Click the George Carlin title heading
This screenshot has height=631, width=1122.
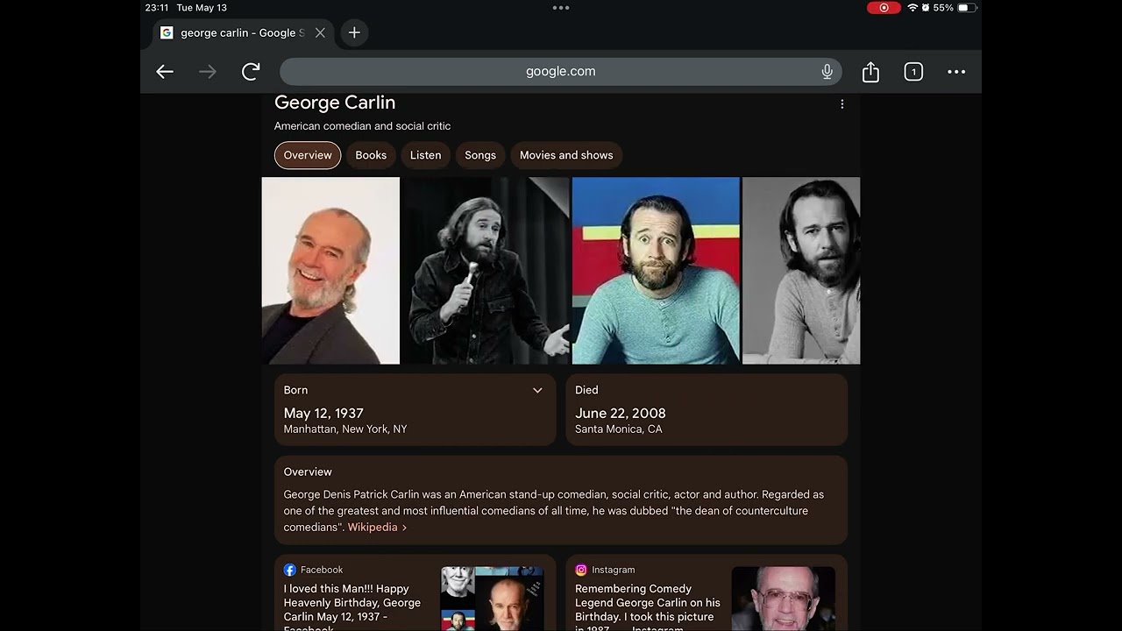pyautogui.click(x=335, y=103)
